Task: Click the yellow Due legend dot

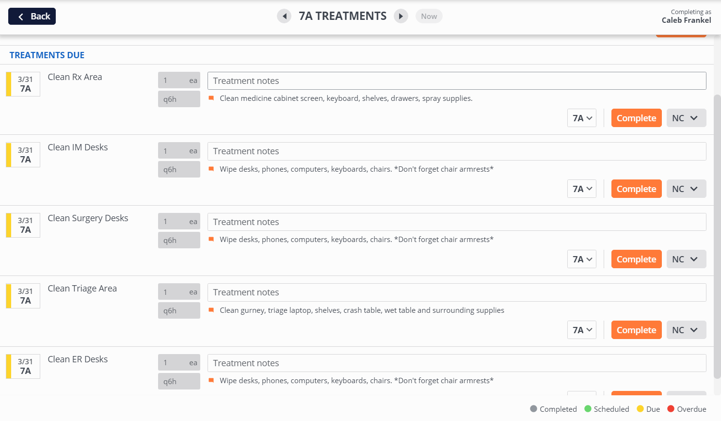Action: [x=640, y=409]
